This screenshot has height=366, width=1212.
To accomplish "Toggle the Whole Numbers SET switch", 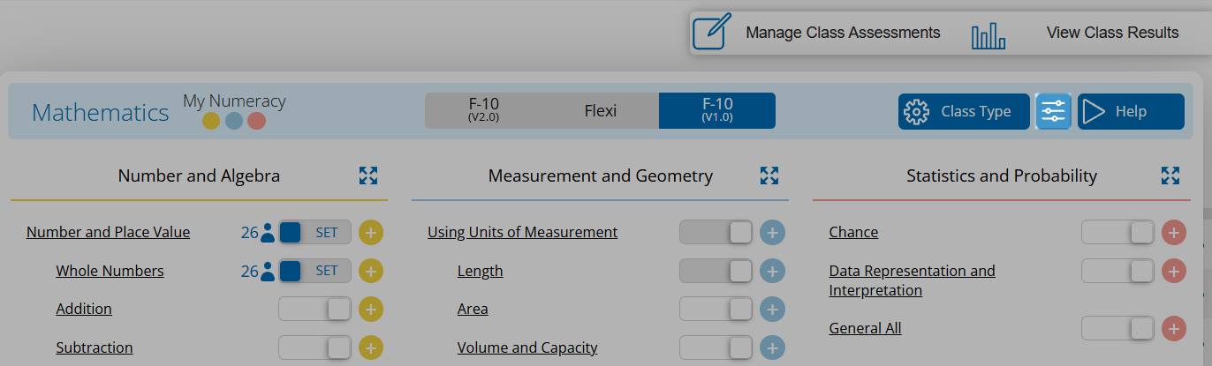I will 314,271.
